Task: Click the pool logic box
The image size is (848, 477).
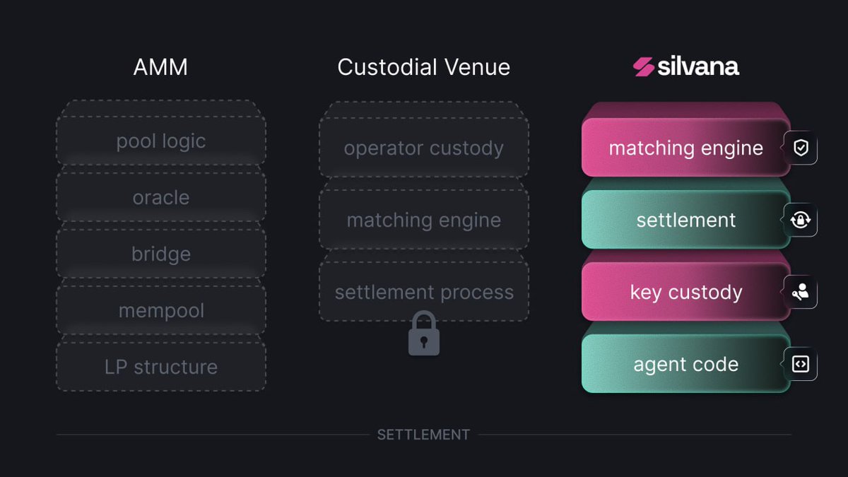Action: [161, 140]
